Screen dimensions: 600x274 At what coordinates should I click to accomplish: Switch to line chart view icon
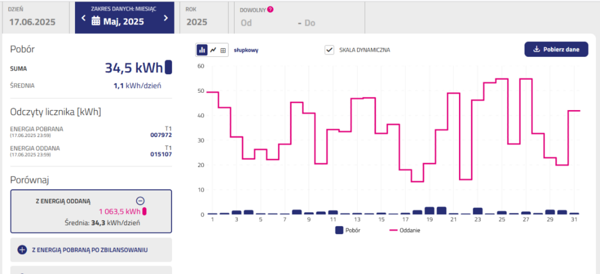point(213,50)
